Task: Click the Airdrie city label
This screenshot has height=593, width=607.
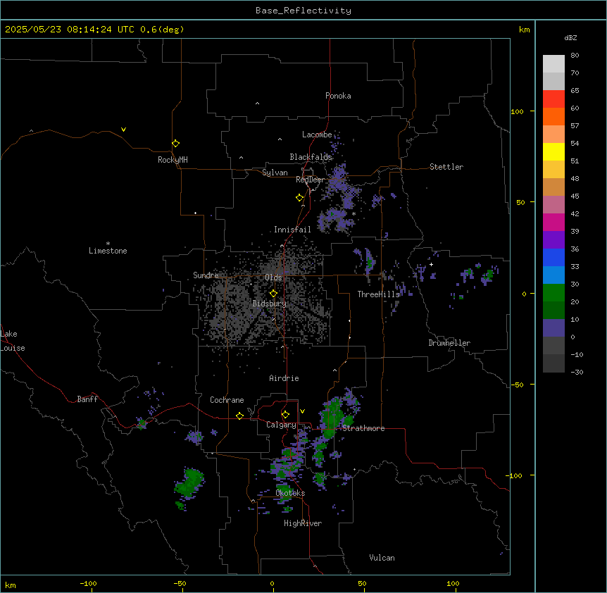Action: tap(284, 378)
